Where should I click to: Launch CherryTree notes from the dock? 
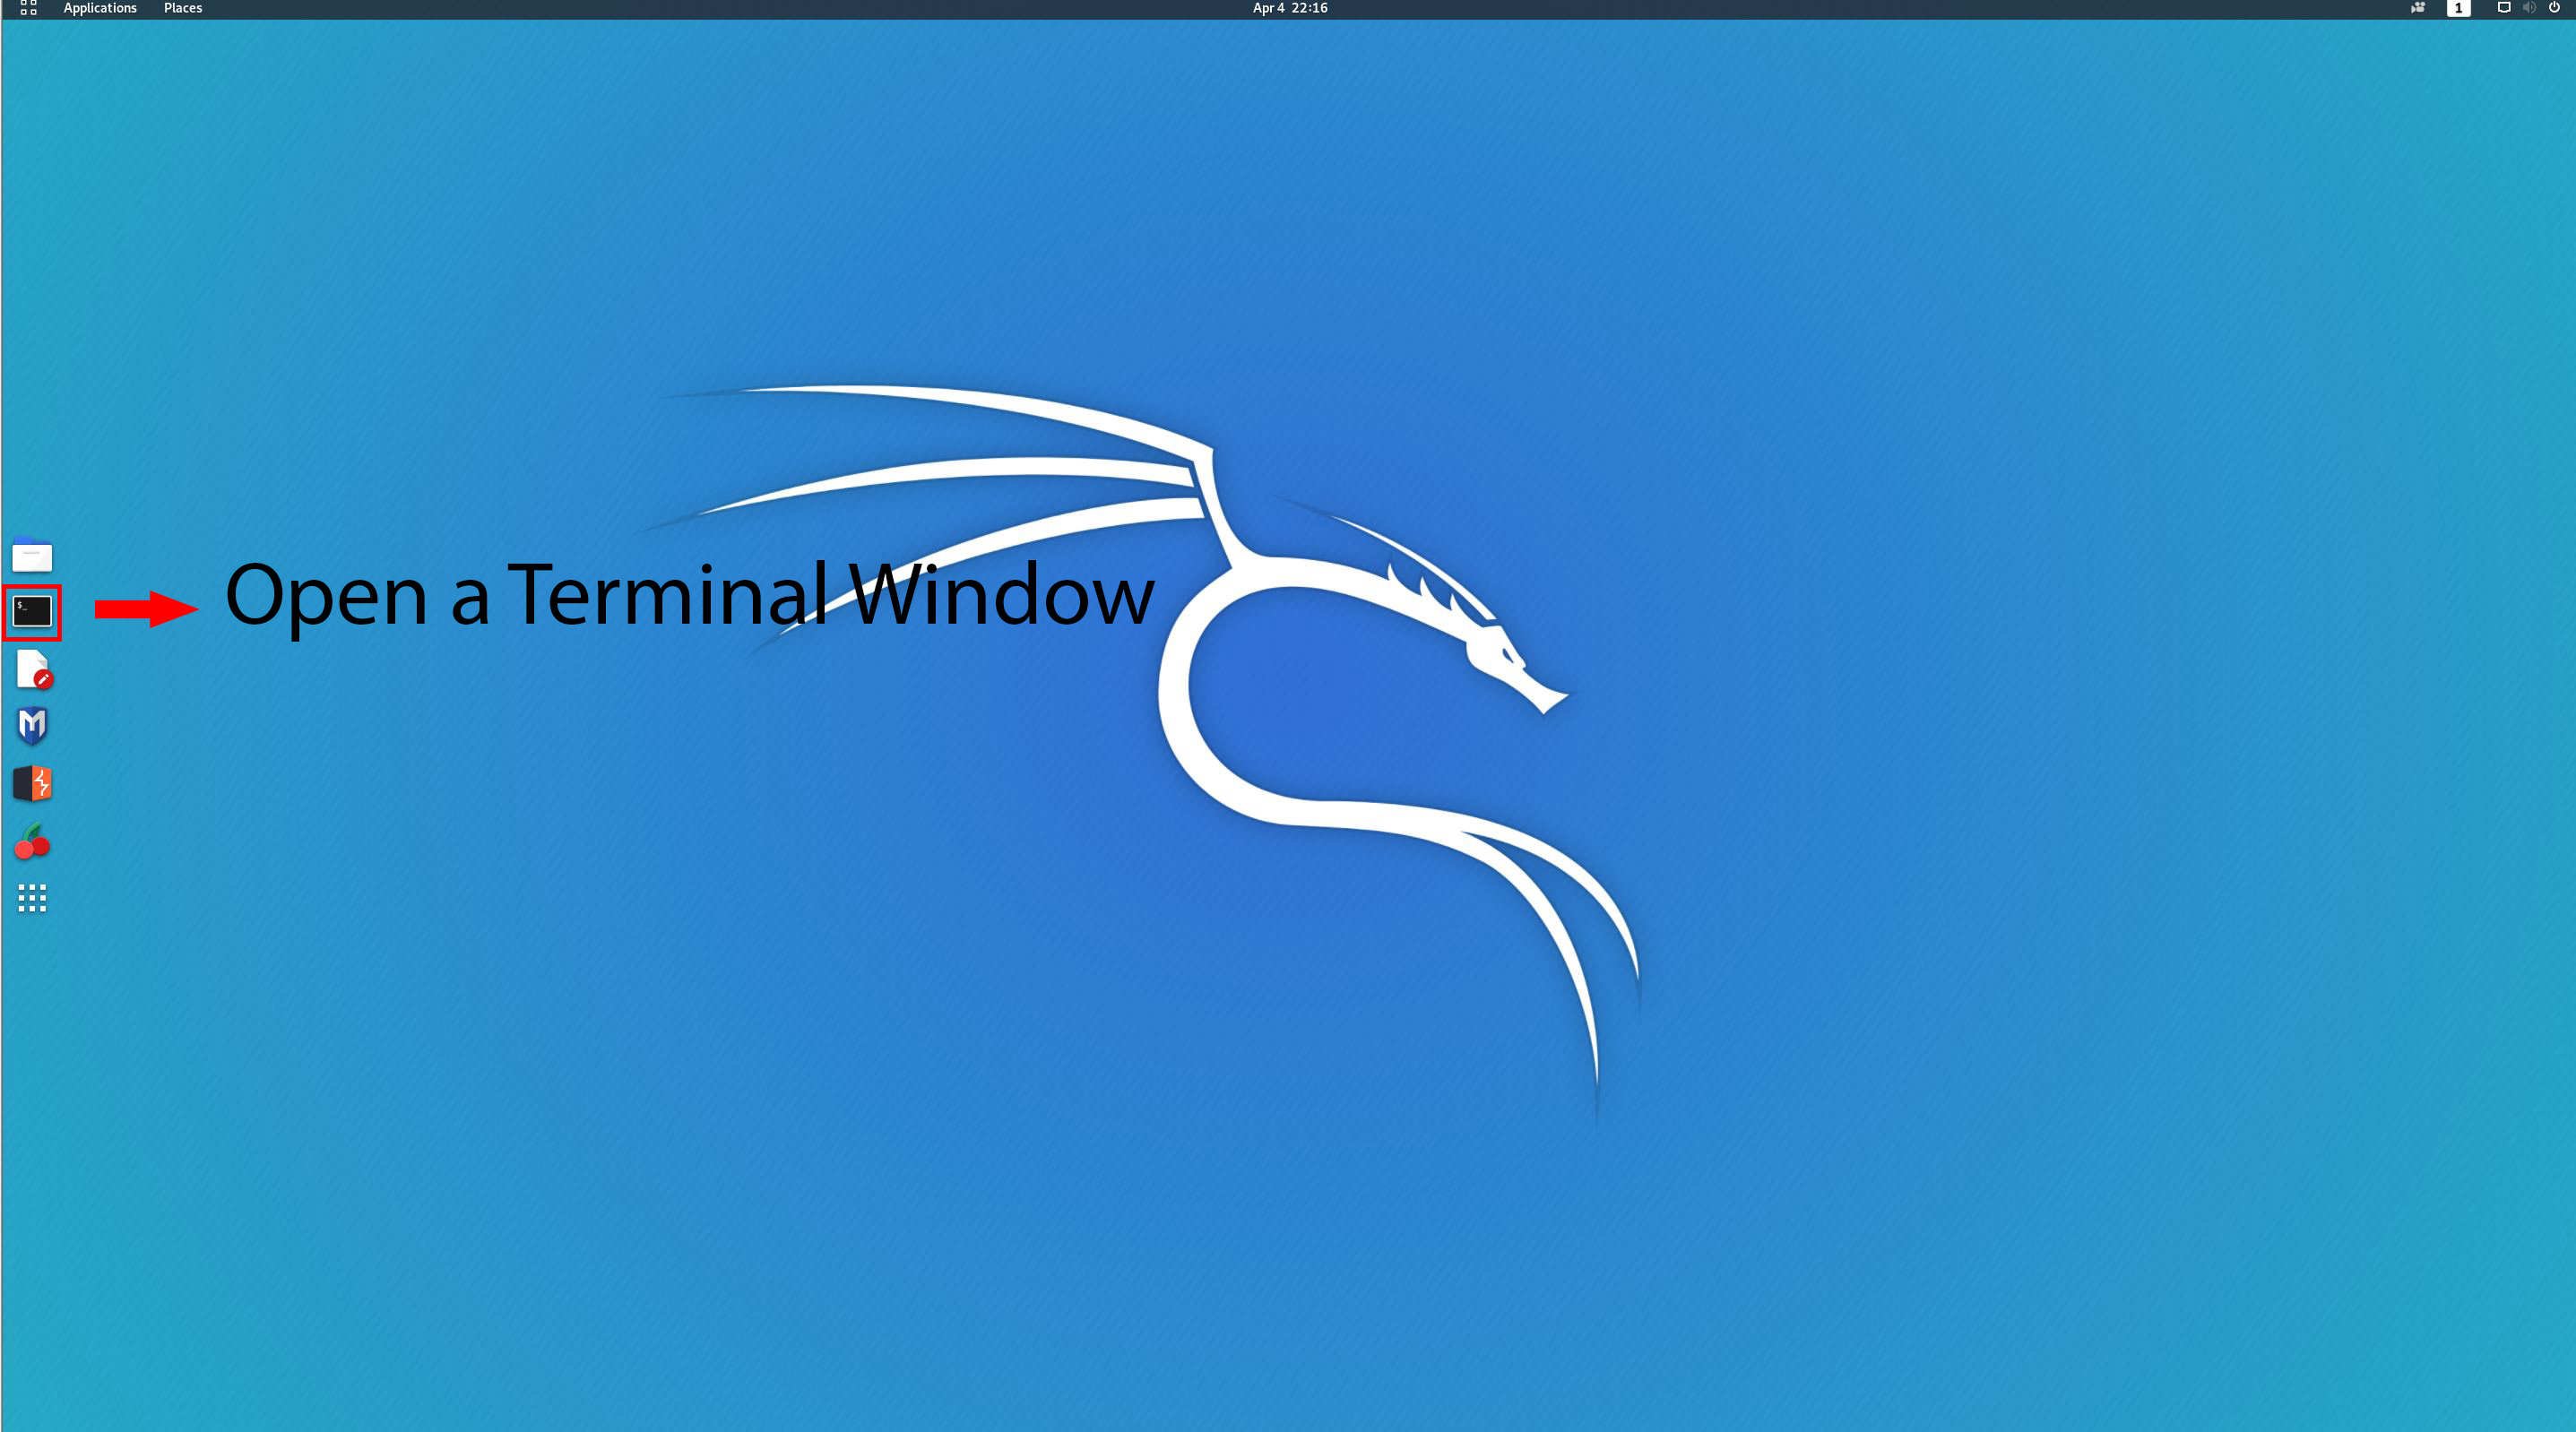(32, 842)
